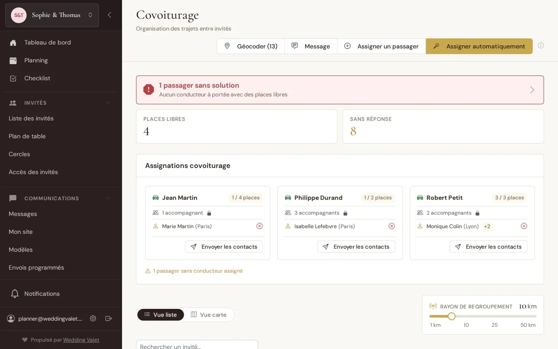Click the Géocoder (13) button
The width and height of the screenshot is (558, 349).
pyautogui.click(x=251, y=46)
